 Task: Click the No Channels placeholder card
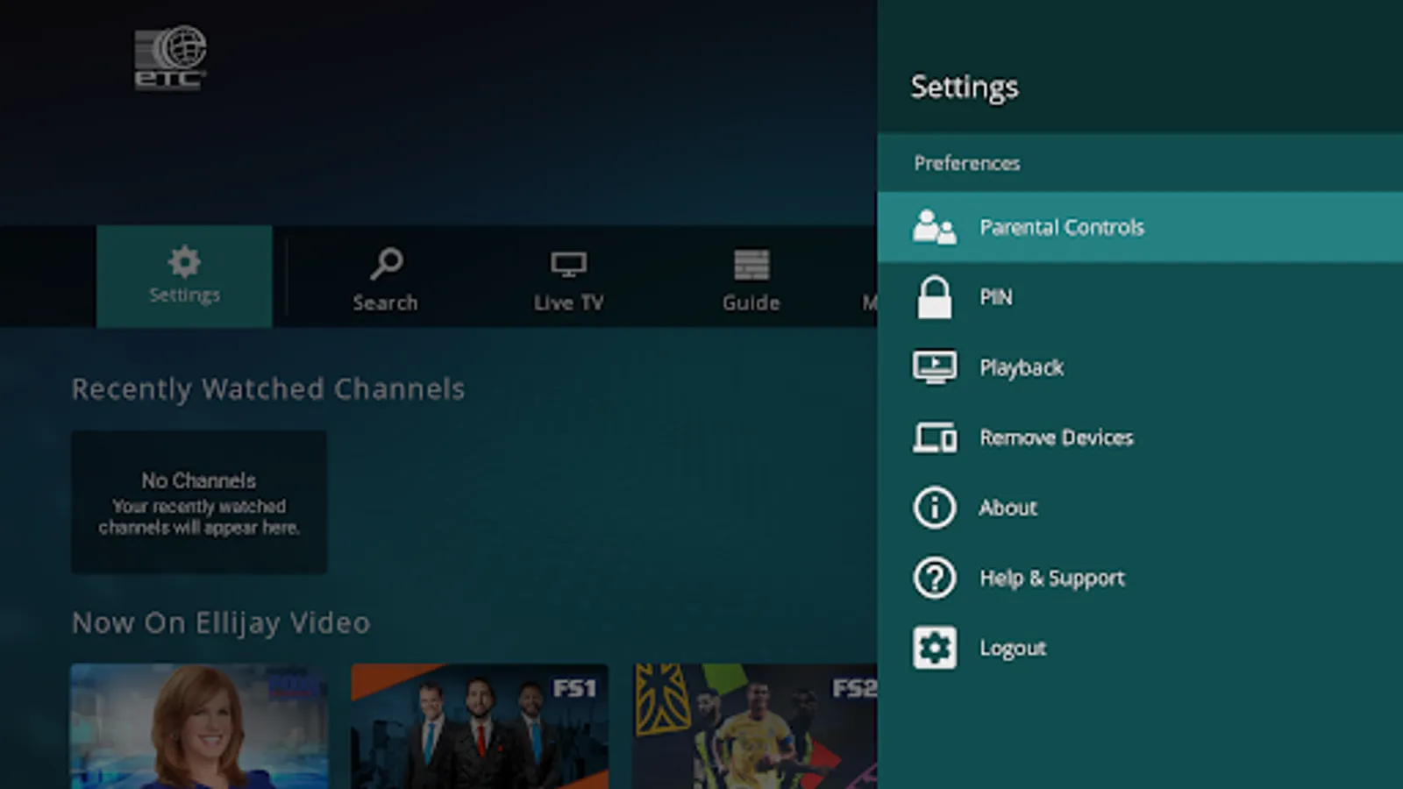199,502
